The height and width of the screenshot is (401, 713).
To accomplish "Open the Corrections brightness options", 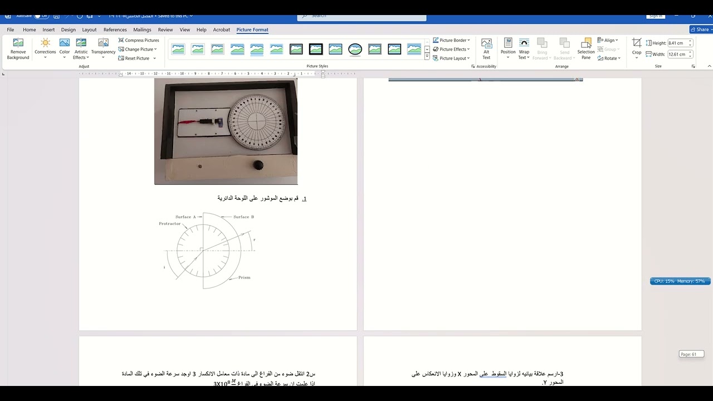I will [45, 49].
